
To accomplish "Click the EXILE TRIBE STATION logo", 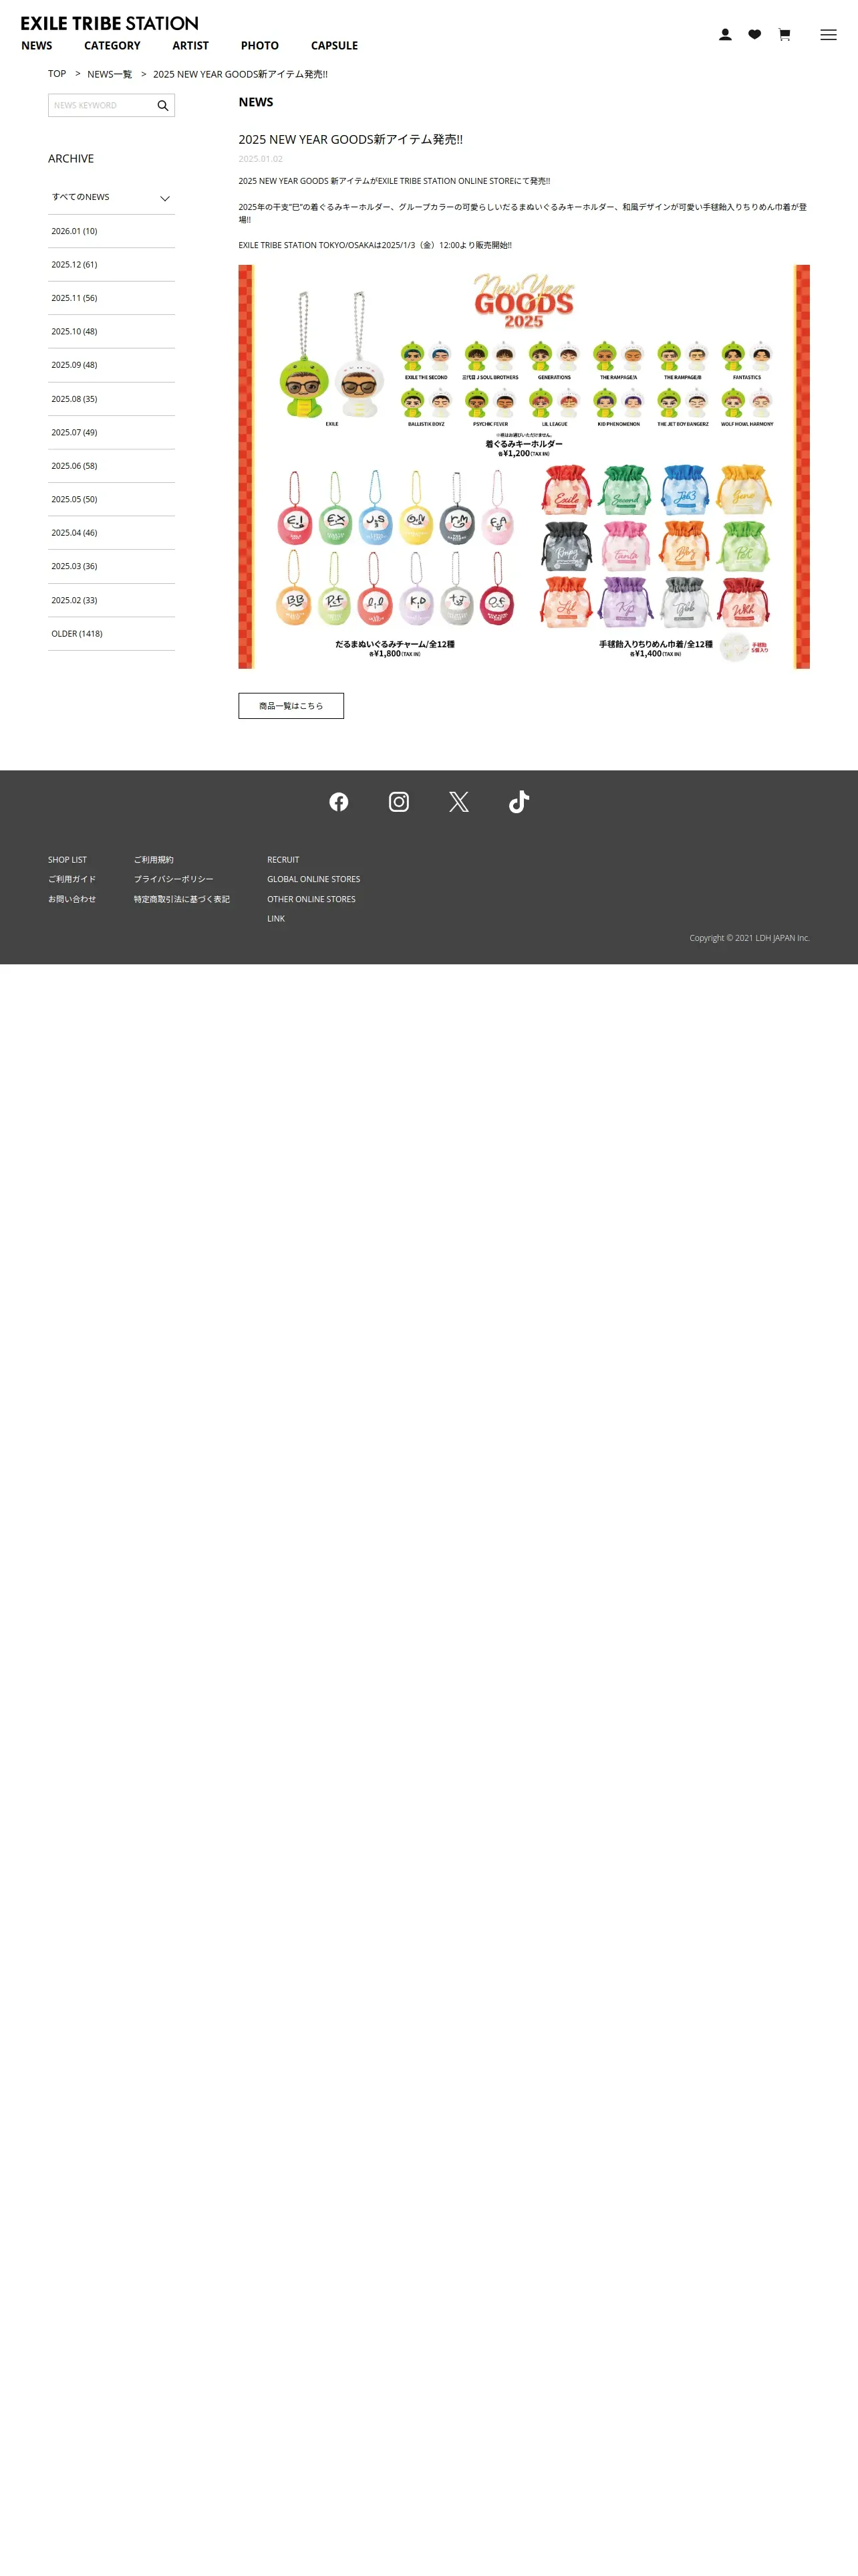I will (x=110, y=23).
